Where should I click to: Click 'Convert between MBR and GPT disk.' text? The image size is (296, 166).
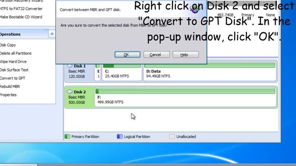pyautogui.click(x=90, y=10)
